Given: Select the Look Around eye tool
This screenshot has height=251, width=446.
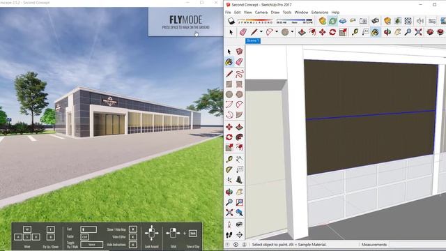Looking at the screenshot, I should [239, 225].
